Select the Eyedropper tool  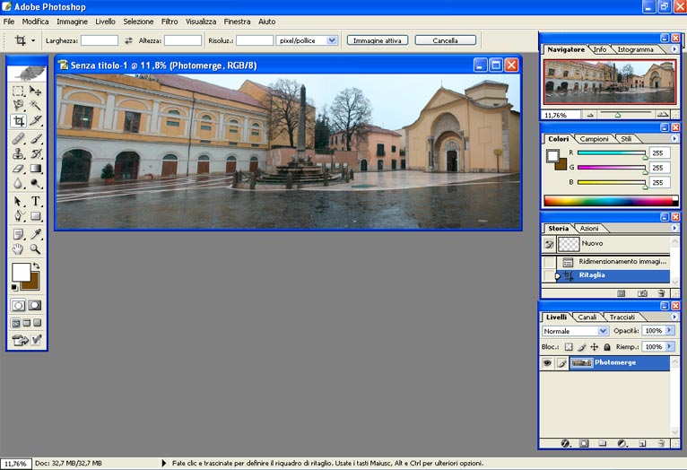(36, 234)
